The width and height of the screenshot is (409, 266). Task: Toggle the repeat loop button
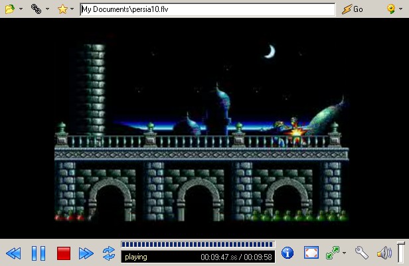(109, 253)
